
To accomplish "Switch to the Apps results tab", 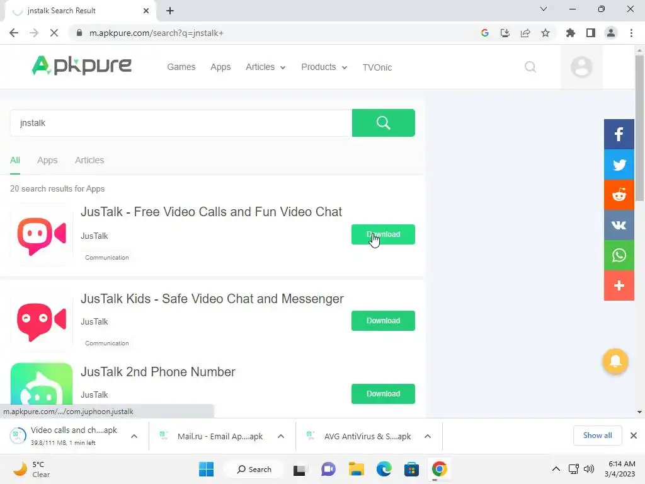I will 47,160.
